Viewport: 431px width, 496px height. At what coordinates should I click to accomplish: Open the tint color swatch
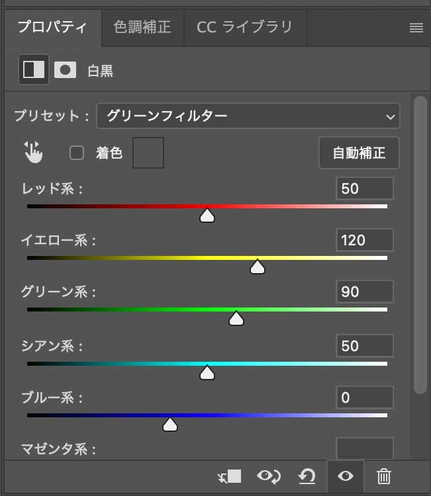(148, 153)
